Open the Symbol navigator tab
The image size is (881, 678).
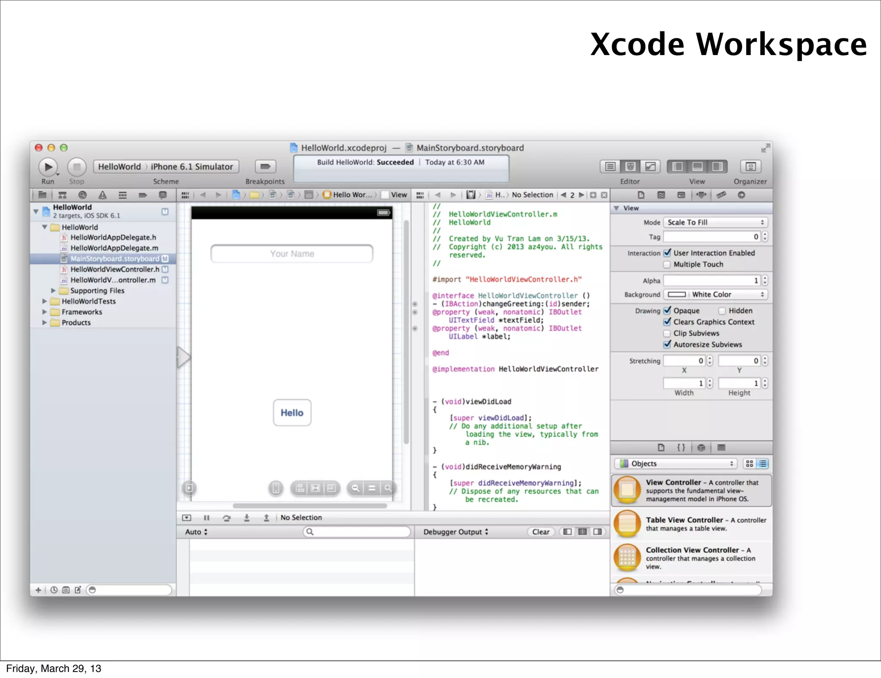(x=62, y=195)
